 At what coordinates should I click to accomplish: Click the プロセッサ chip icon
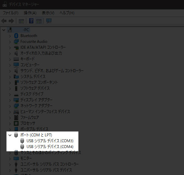tap(16, 123)
